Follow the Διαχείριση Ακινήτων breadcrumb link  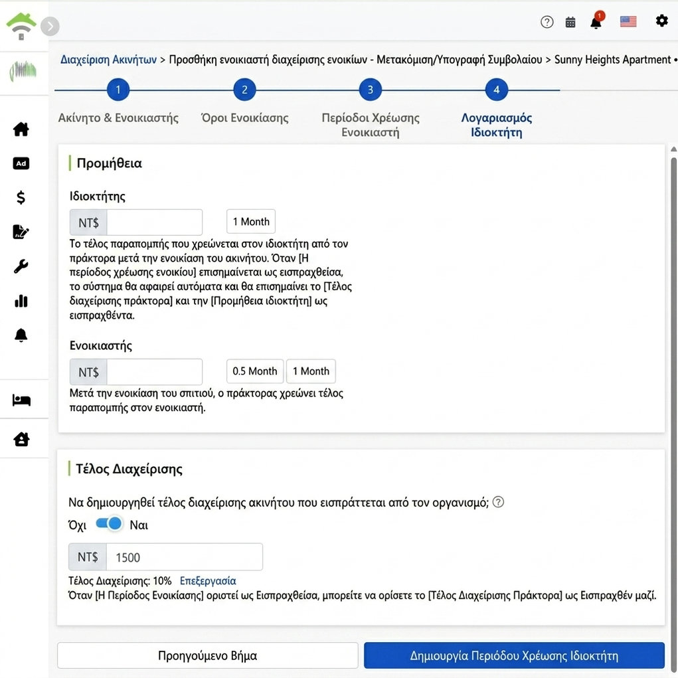coord(108,60)
